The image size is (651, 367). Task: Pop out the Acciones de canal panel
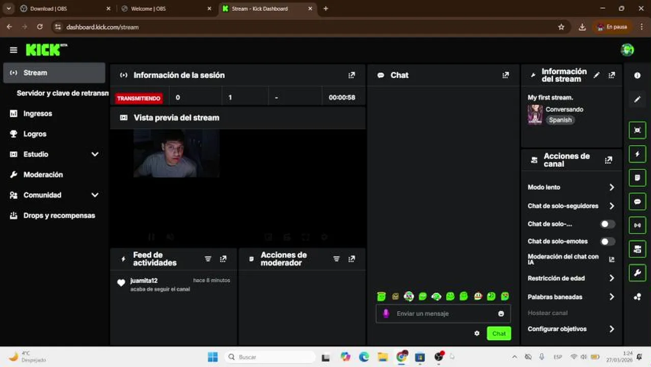tap(608, 160)
